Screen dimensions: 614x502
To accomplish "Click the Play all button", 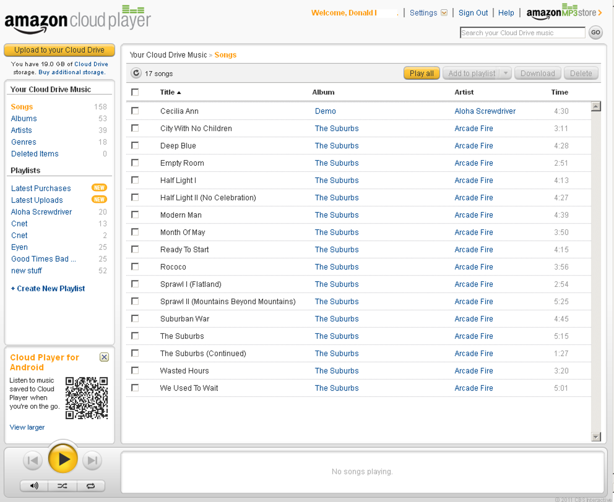I will pos(422,73).
